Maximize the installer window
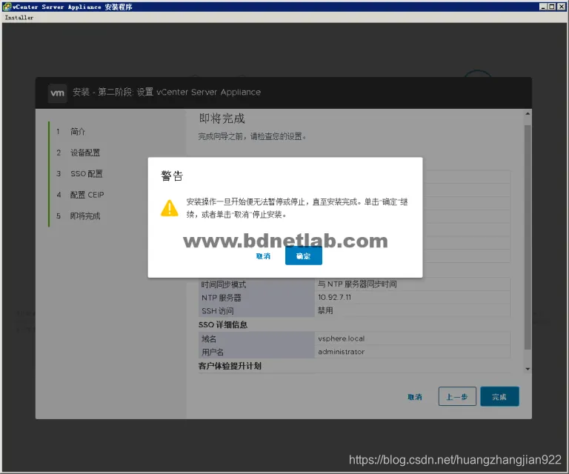Screen dimensions: 569x474 (x=551, y=7)
